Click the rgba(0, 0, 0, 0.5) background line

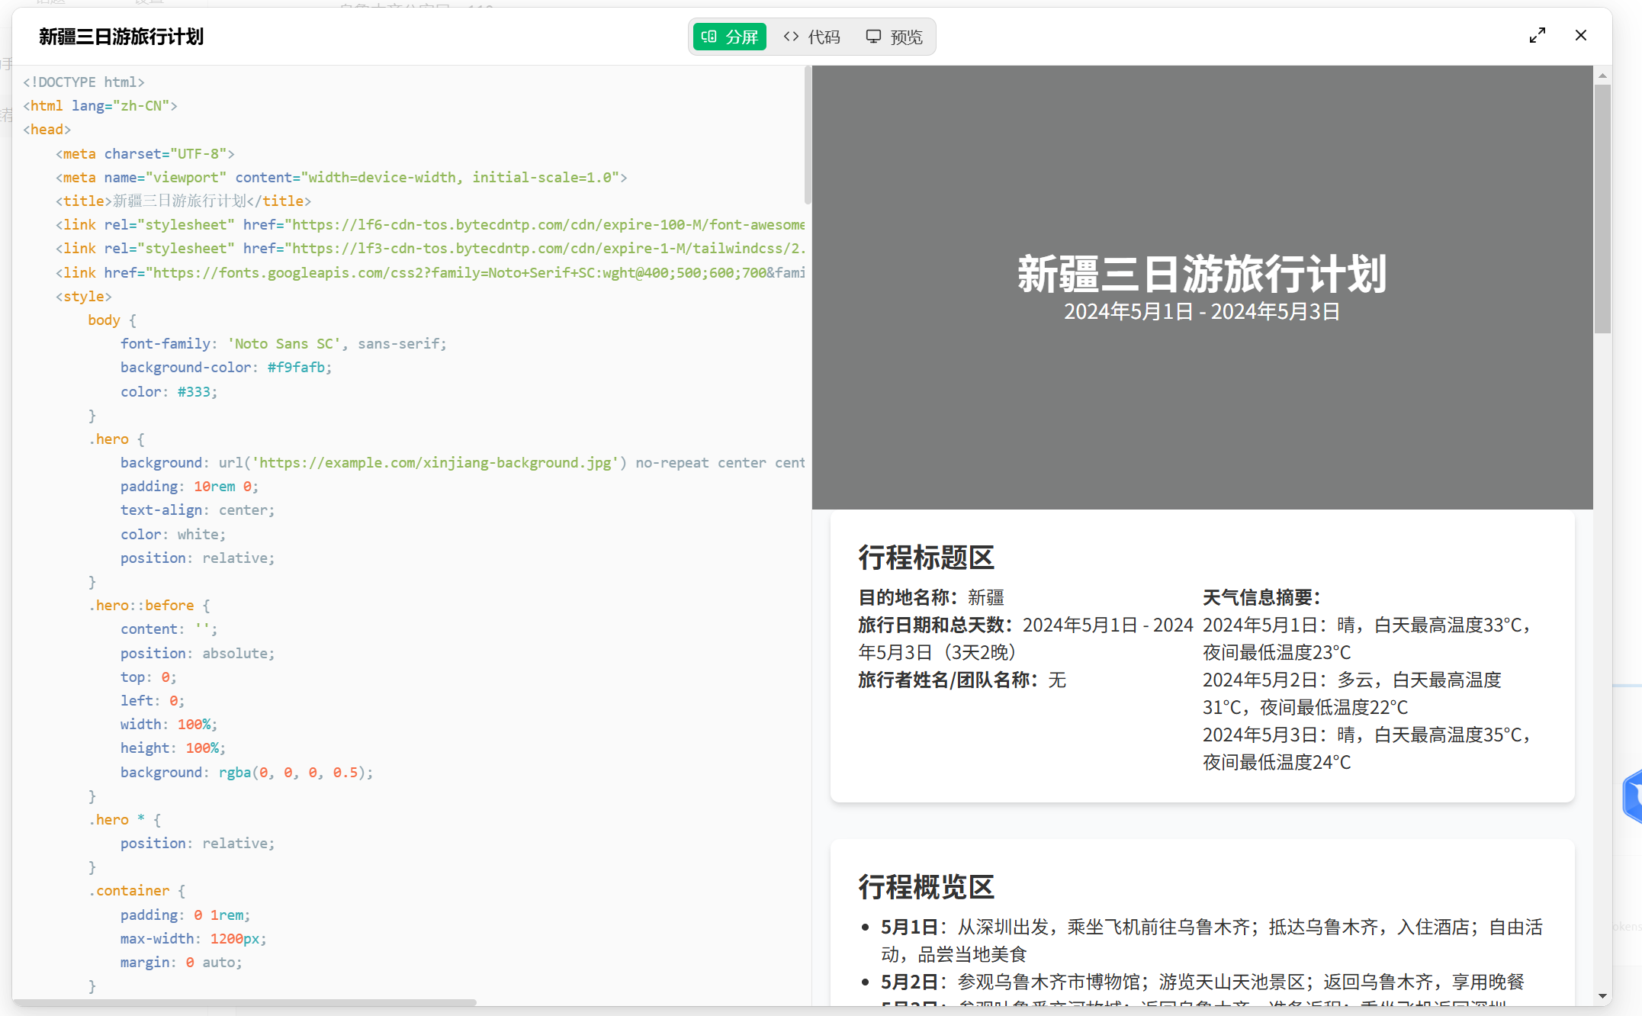point(247,772)
